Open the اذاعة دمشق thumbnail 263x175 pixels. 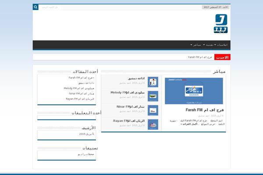pyautogui.click(x=153, y=82)
